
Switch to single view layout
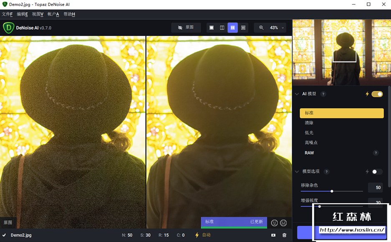coord(212,28)
